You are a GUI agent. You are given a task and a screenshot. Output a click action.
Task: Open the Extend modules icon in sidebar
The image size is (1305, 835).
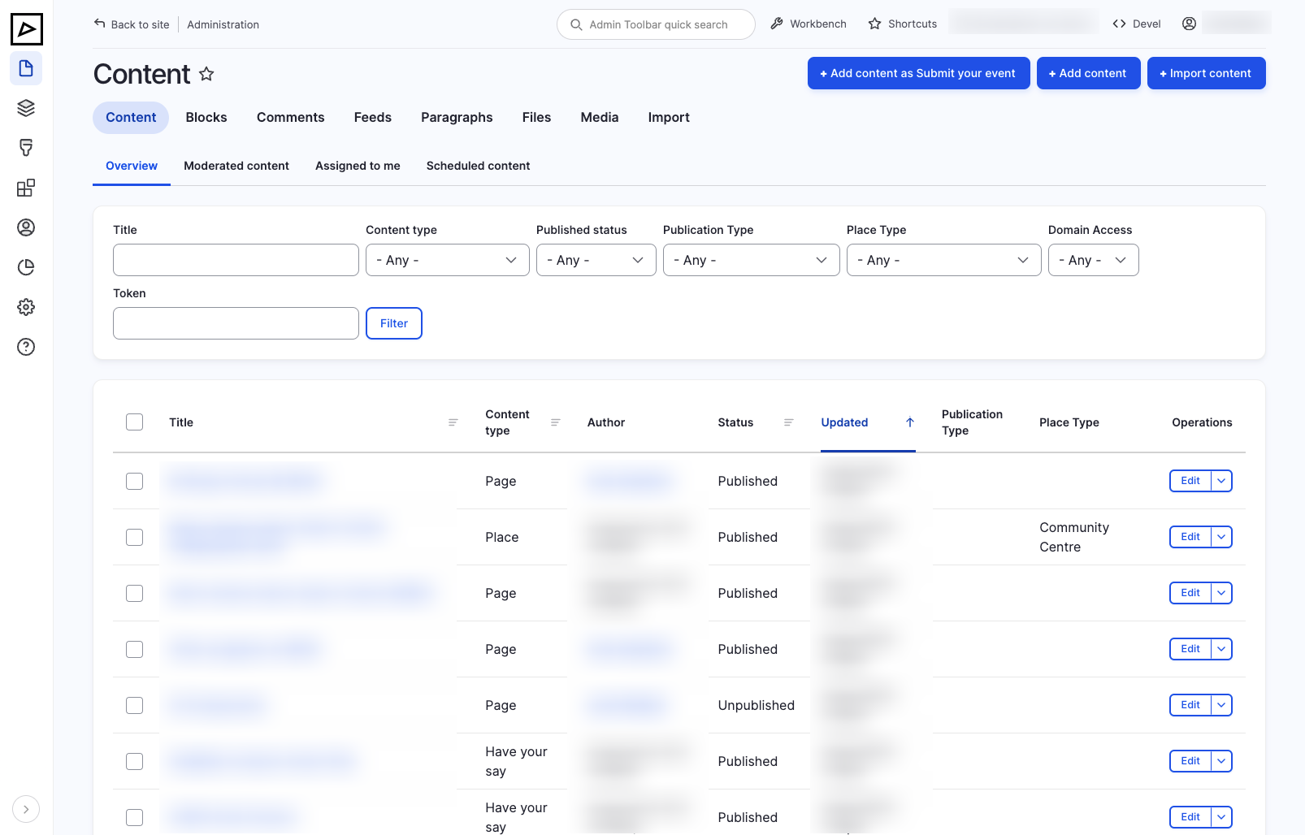[26, 188]
